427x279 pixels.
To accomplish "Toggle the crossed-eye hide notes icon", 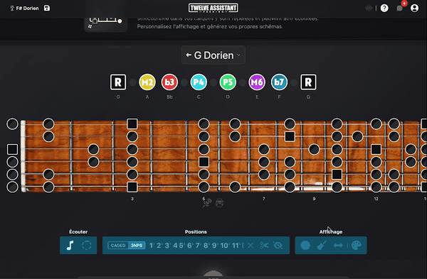I will point(278,246).
